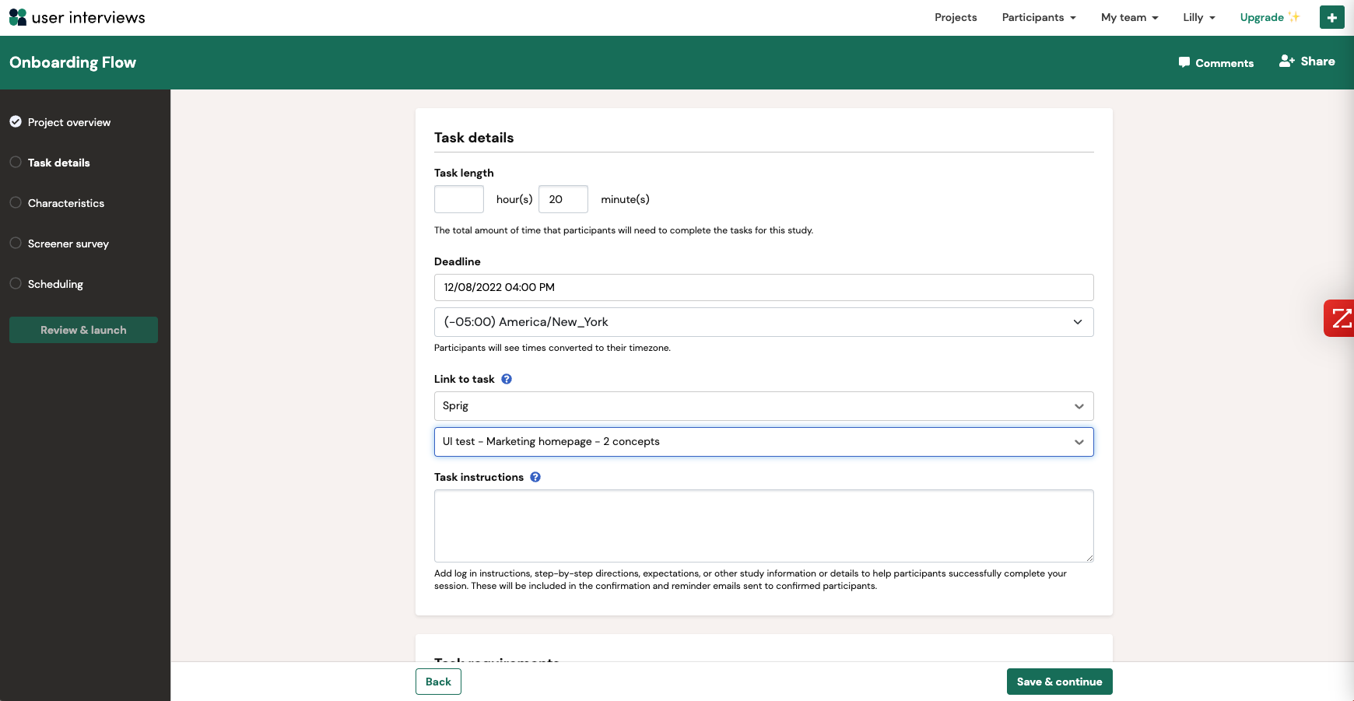Click the completed checkmark beside Project overview
Viewport: 1354px width, 701px height.
pos(16,121)
